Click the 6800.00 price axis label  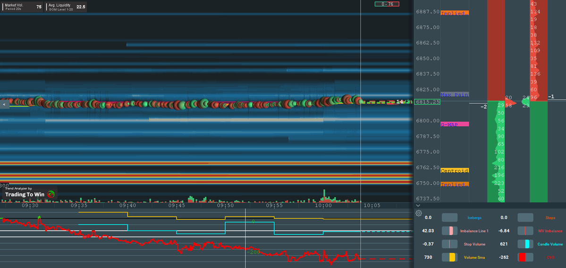click(x=428, y=120)
